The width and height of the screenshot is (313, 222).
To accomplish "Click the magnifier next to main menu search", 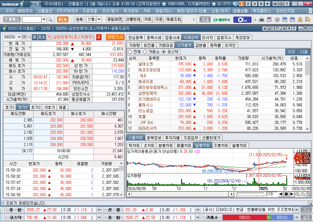I will [50, 19].
